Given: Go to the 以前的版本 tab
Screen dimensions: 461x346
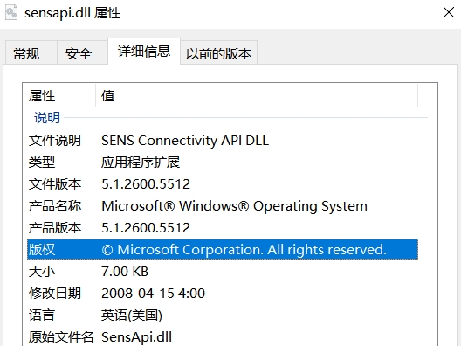Looking at the screenshot, I should click(219, 53).
